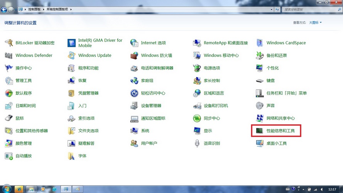The height and width of the screenshot is (193, 343).
Task: Open recent pages dropdown beside navigation buttons
Action: pos(16,10)
